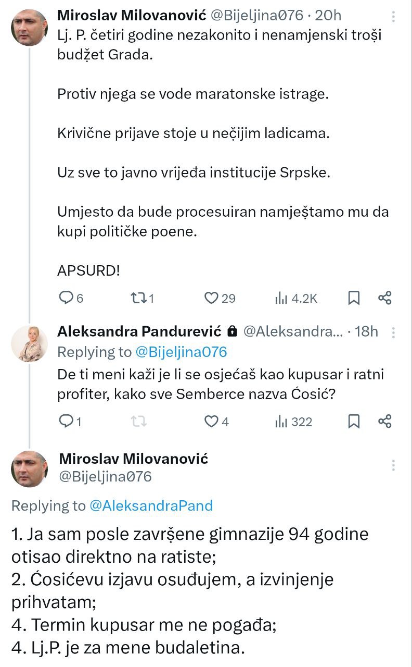Share Milovanović's first tweet
Viewport: 412px width, 667px height.
pos(385,298)
